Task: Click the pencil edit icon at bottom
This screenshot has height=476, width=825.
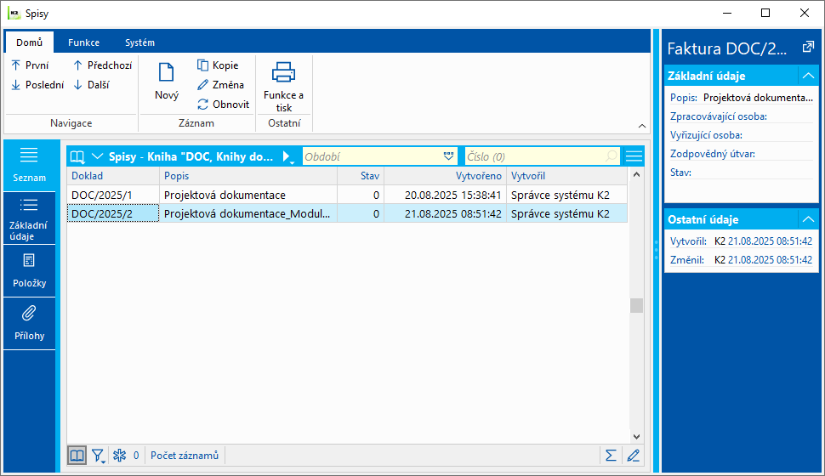Action: coord(634,456)
